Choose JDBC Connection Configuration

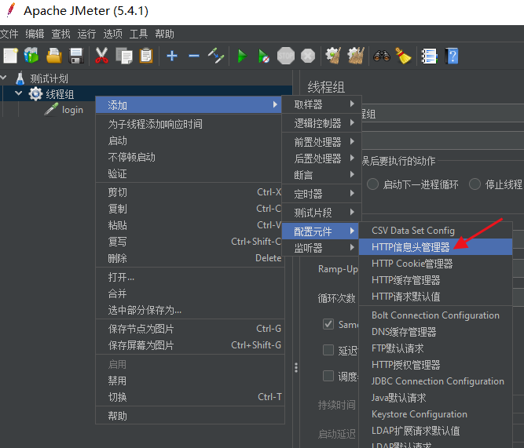(x=436, y=381)
